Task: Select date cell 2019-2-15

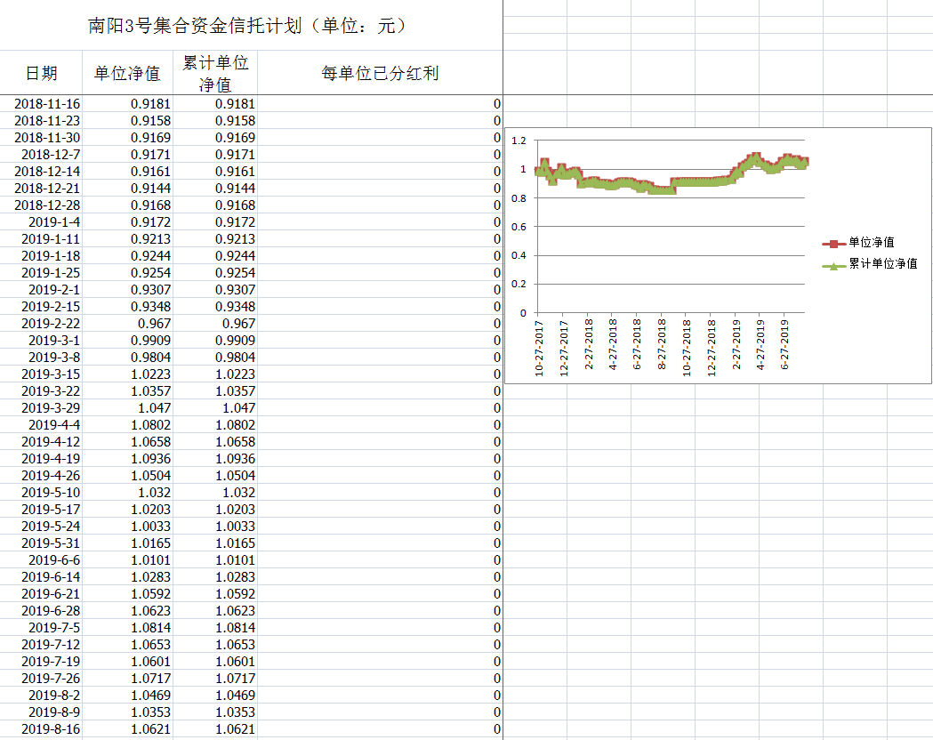Action: [x=41, y=306]
